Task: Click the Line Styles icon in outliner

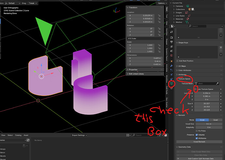Action: coord(189,16)
